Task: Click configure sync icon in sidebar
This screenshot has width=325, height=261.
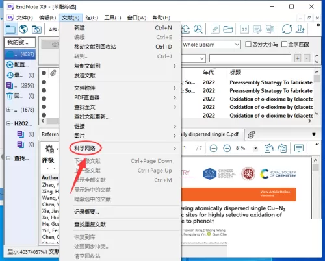Action: pos(10,64)
